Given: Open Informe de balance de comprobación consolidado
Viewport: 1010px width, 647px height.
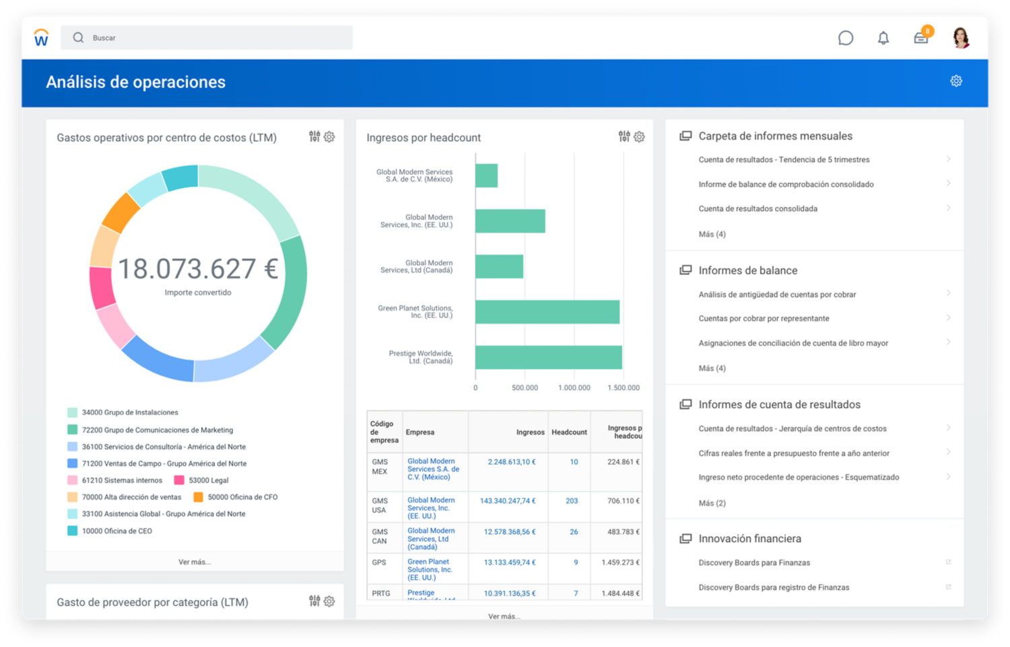Looking at the screenshot, I should 786,184.
